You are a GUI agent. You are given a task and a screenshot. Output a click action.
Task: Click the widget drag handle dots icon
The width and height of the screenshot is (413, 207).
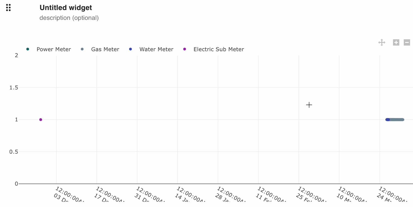click(x=8, y=8)
